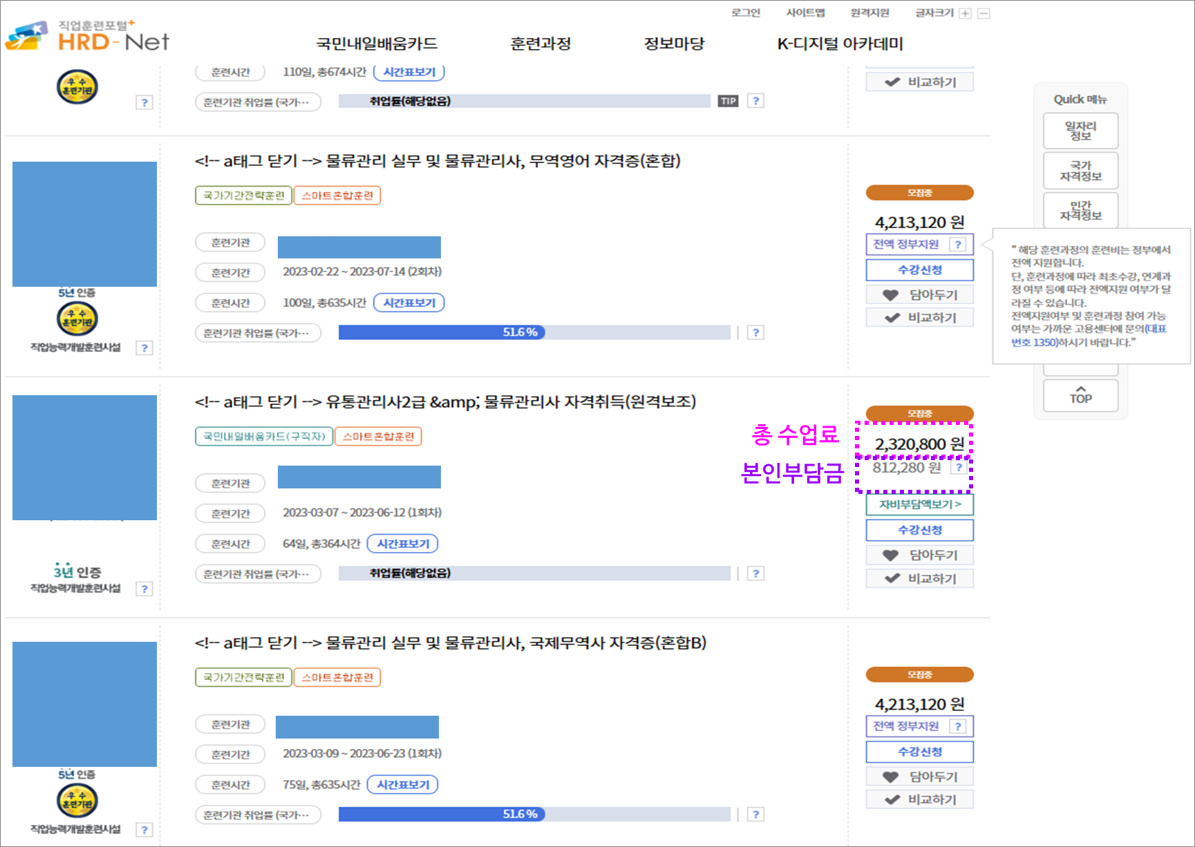
Task: Toggle 담아두기 for the 국제무역사 자격증 course
Action: tap(919, 775)
